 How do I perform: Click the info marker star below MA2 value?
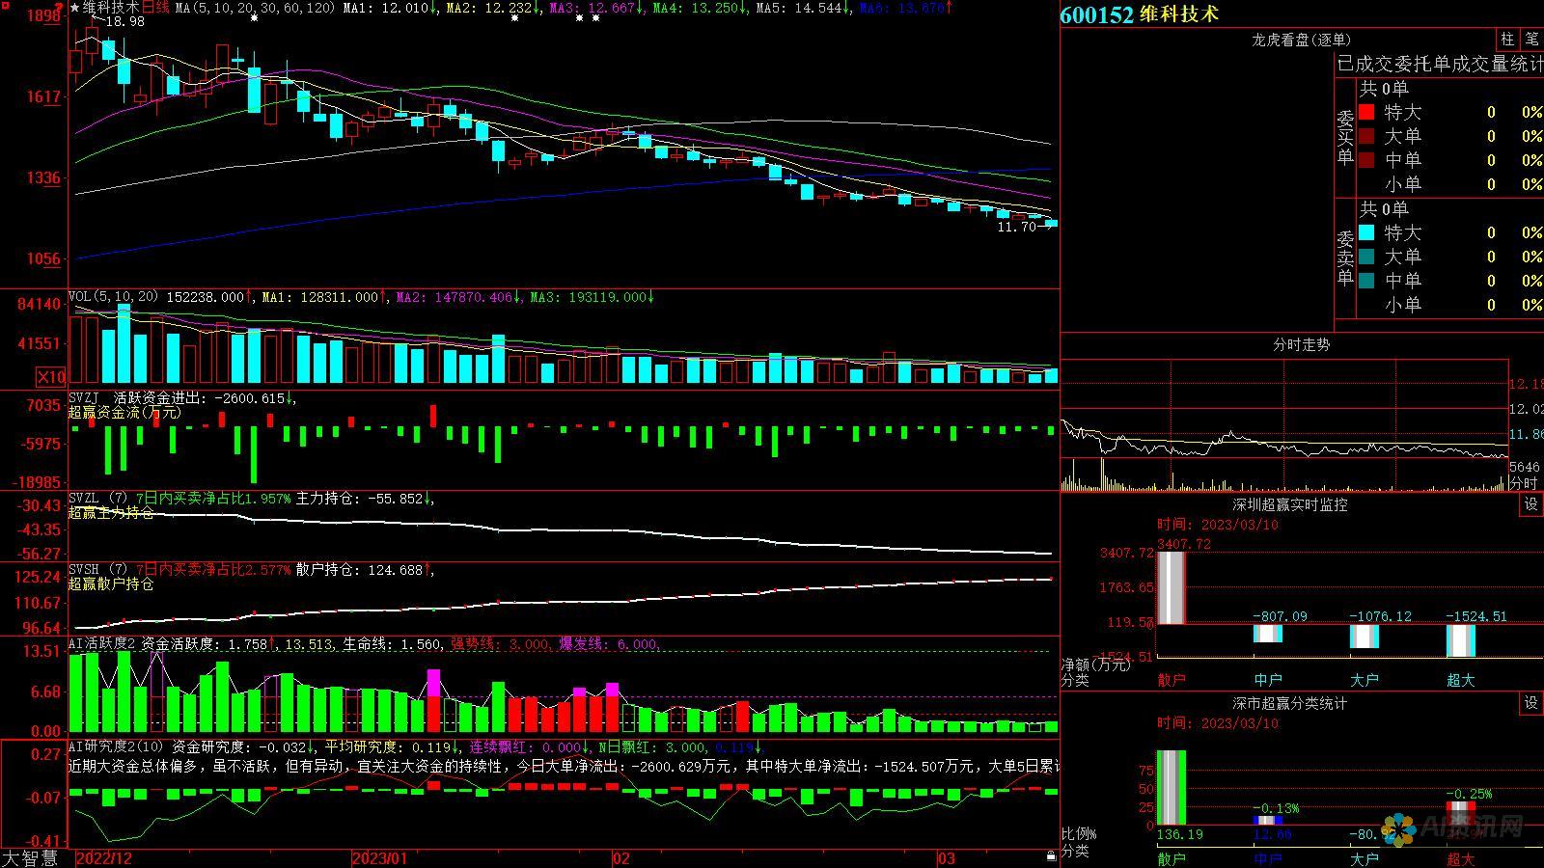click(x=513, y=18)
